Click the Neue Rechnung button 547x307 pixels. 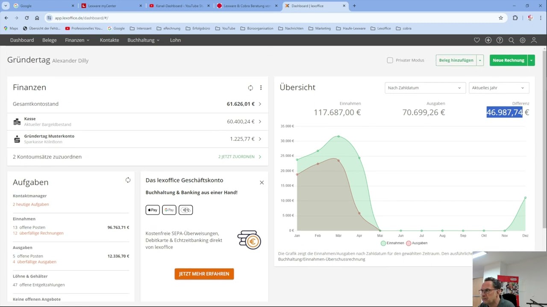click(509, 60)
